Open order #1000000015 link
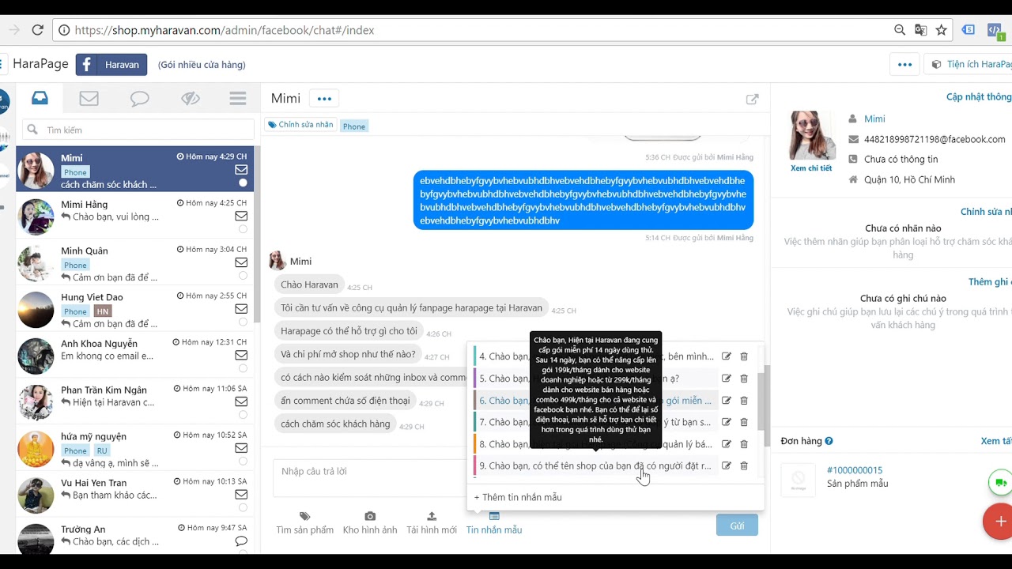 [854, 470]
